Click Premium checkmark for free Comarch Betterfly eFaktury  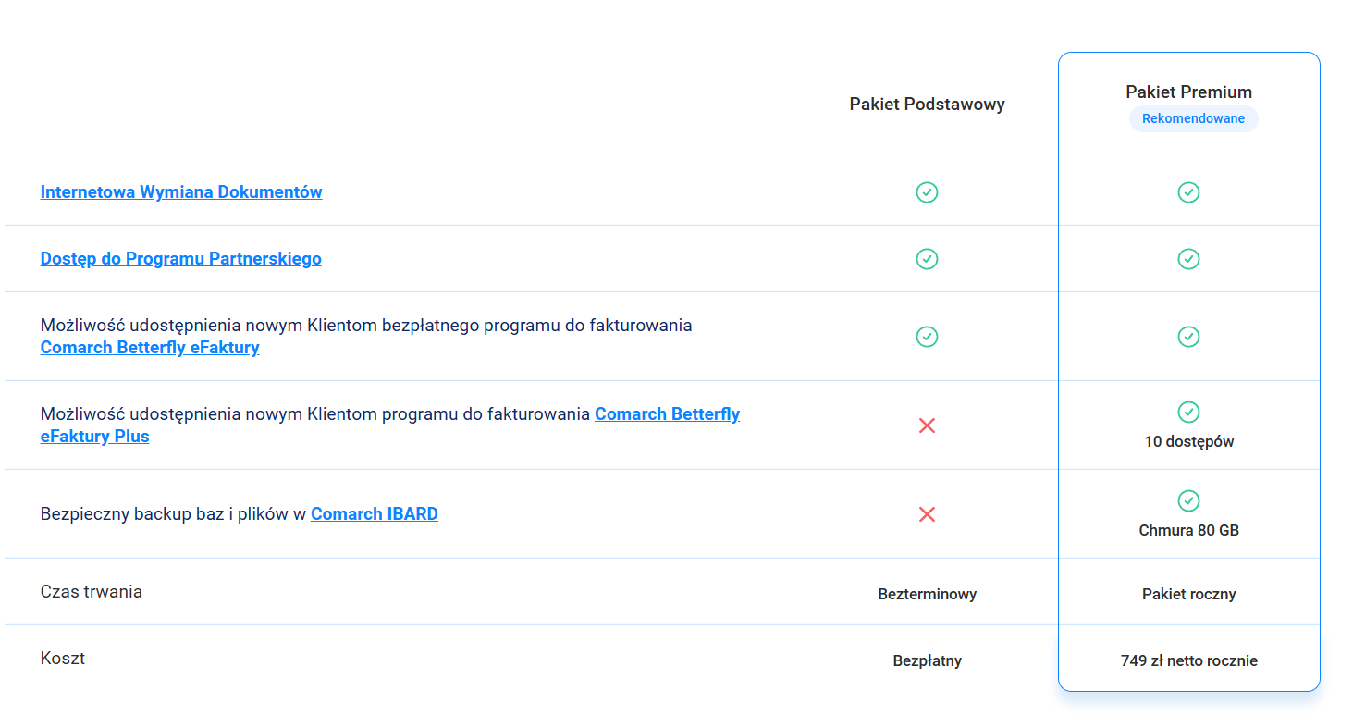(x=1188, y=337)
